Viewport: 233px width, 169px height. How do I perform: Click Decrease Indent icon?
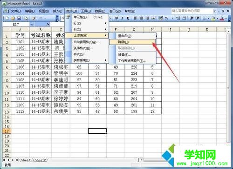[192, 19]
